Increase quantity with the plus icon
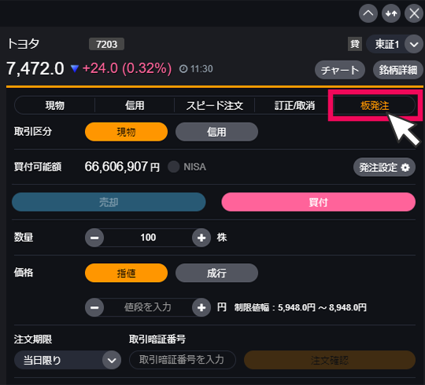 (201, 237)
